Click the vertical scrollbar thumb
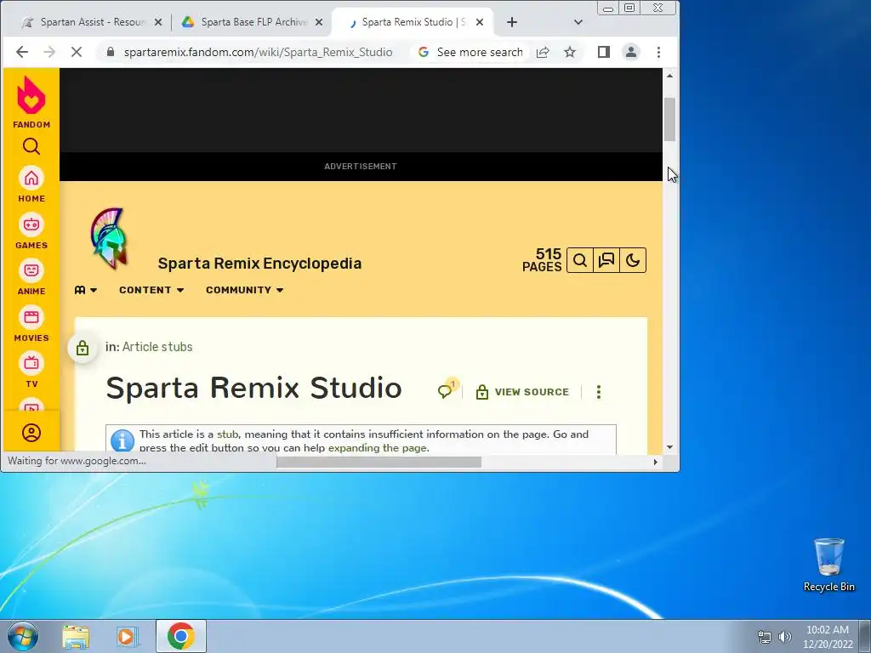Screen dimensions: 871x653 point(670,119)
